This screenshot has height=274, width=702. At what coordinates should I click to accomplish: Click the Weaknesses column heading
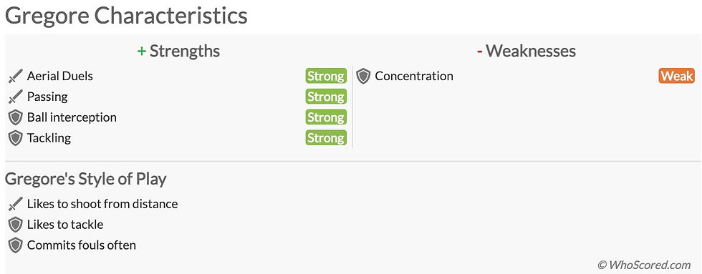point(526,51)
